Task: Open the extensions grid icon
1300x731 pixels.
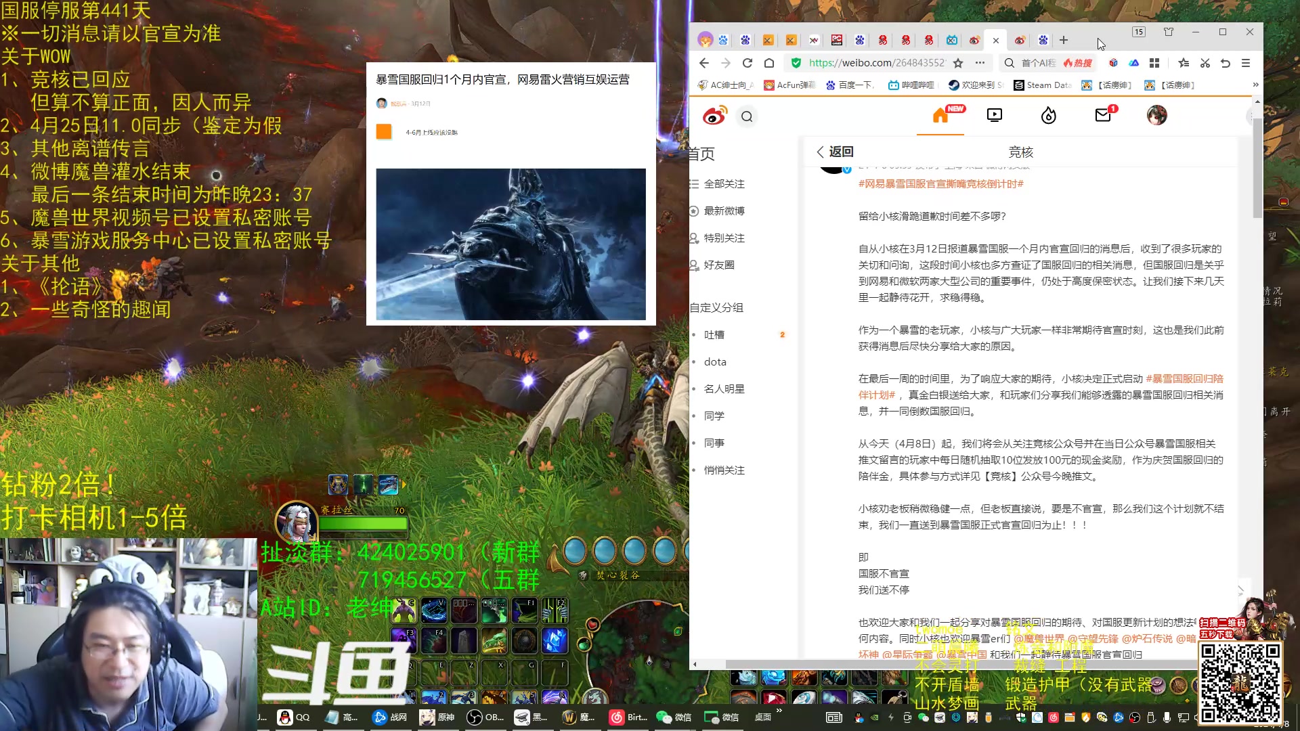Action: (x=1154, y=63)
